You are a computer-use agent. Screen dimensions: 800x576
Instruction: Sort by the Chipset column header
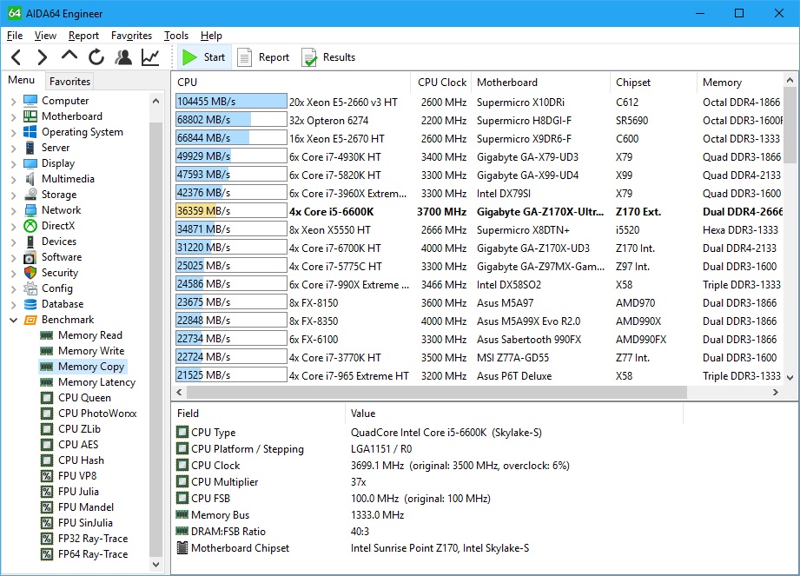coord(653,83)
